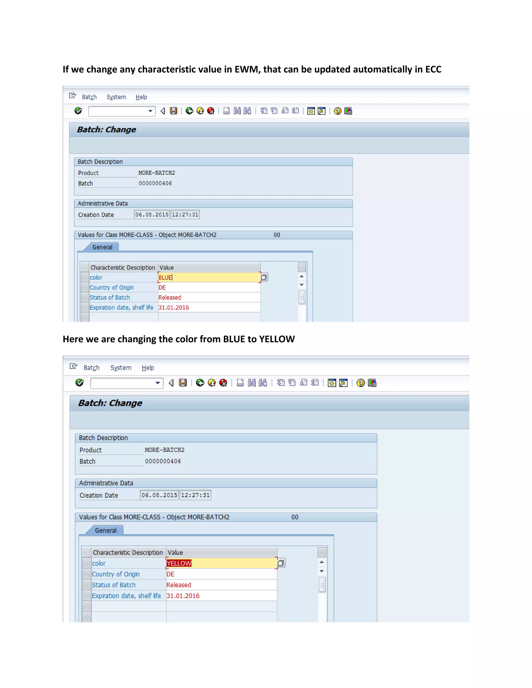Open value help next to the YELLOW field

281,563
